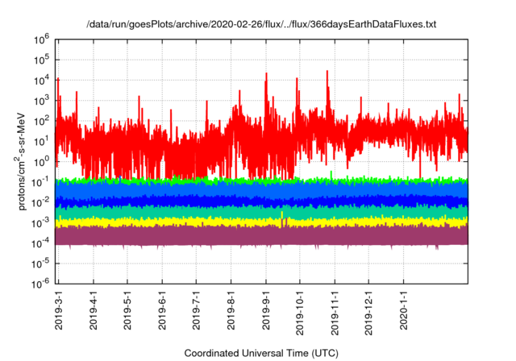Click the 10^6 y-axis tick label
This screenshot has width=516, height=361.
tap(41, 39)
